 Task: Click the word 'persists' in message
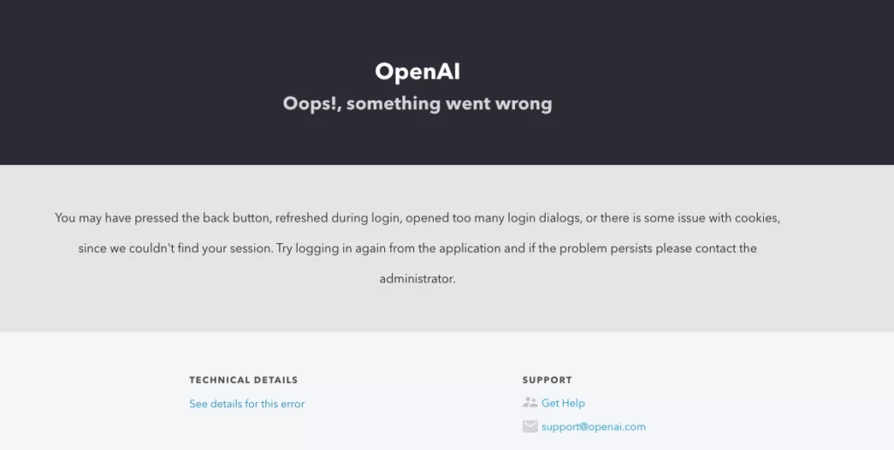tap(631, 249)
